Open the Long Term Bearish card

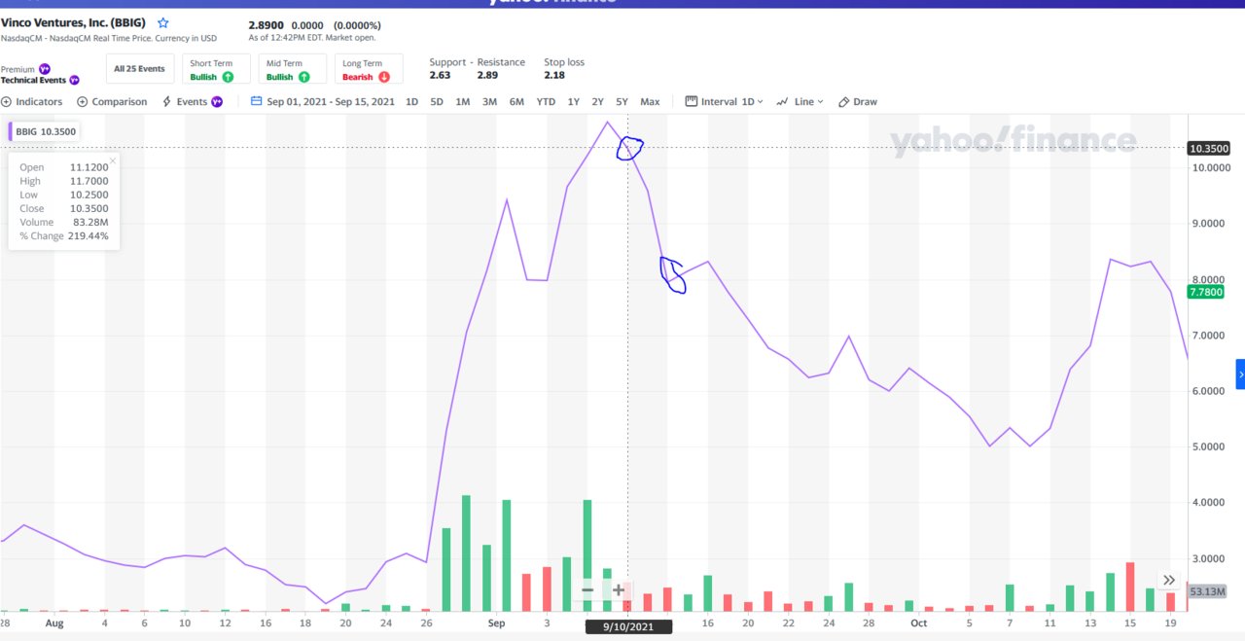tap(369, 69)
